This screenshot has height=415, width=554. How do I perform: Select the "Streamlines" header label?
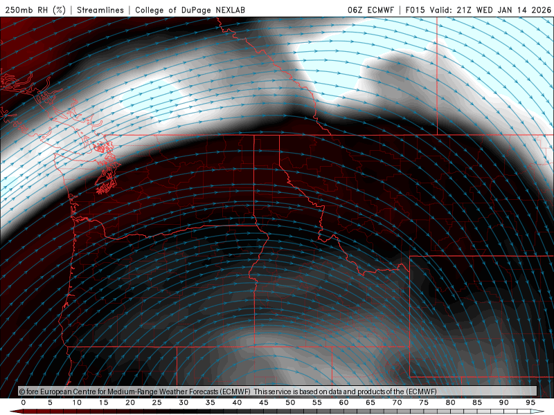(100, 10)
